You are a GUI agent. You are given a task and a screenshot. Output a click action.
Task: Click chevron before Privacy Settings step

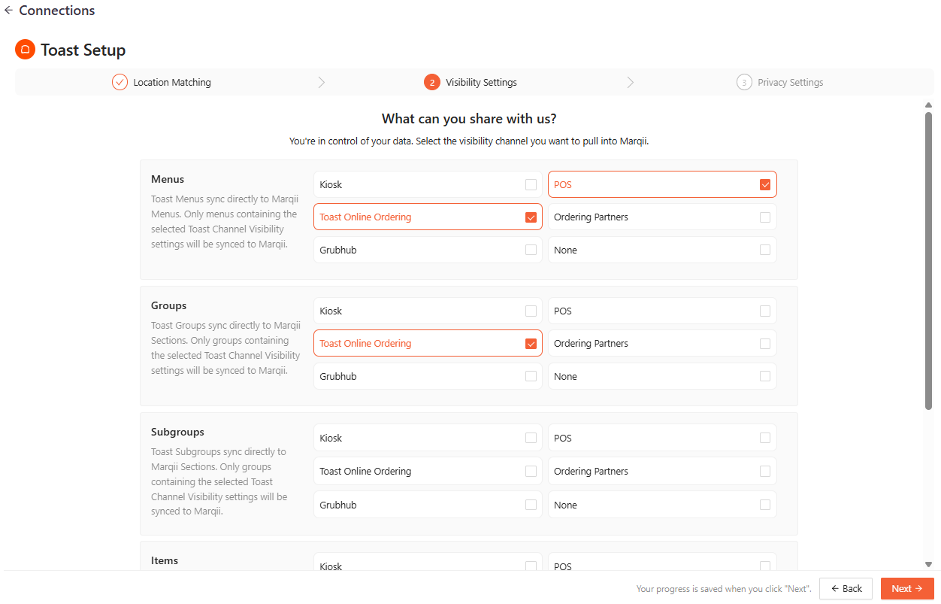click(x=630, y=82)
